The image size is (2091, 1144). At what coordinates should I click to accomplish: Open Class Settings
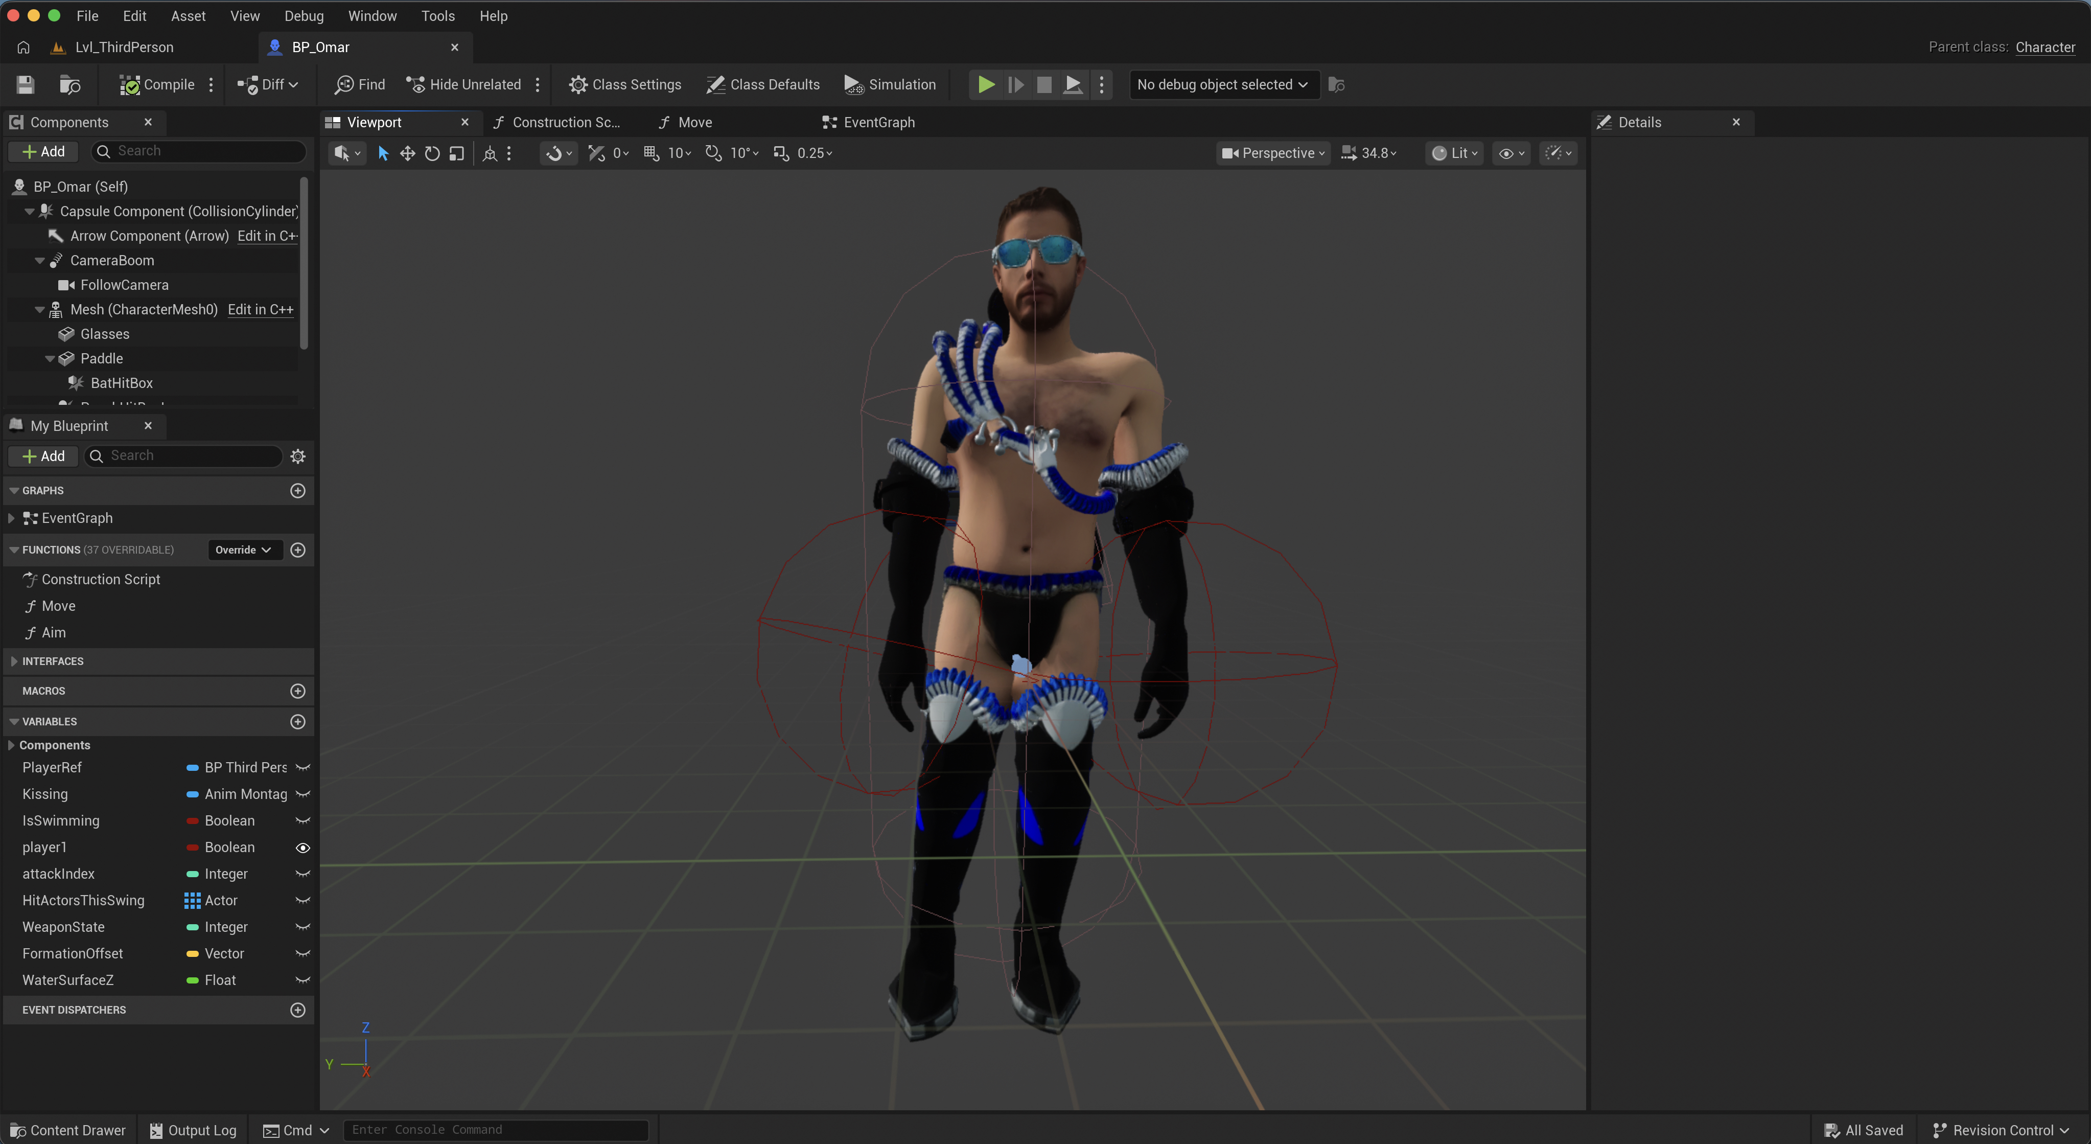[624, 84]
